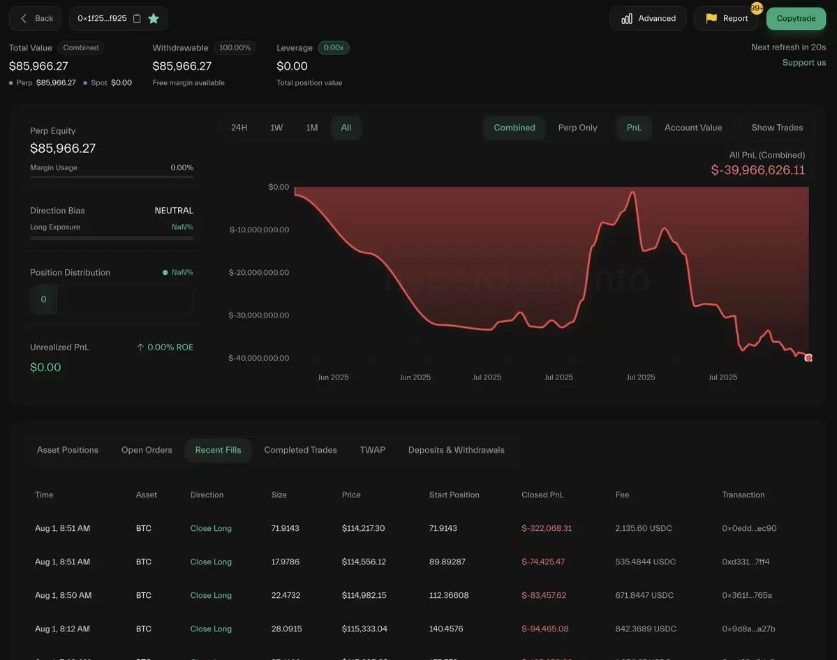Open the Completed Trades tab
The width and height of the screenshot is (837, 660).
pyautogui.click(x=300, y=450)
